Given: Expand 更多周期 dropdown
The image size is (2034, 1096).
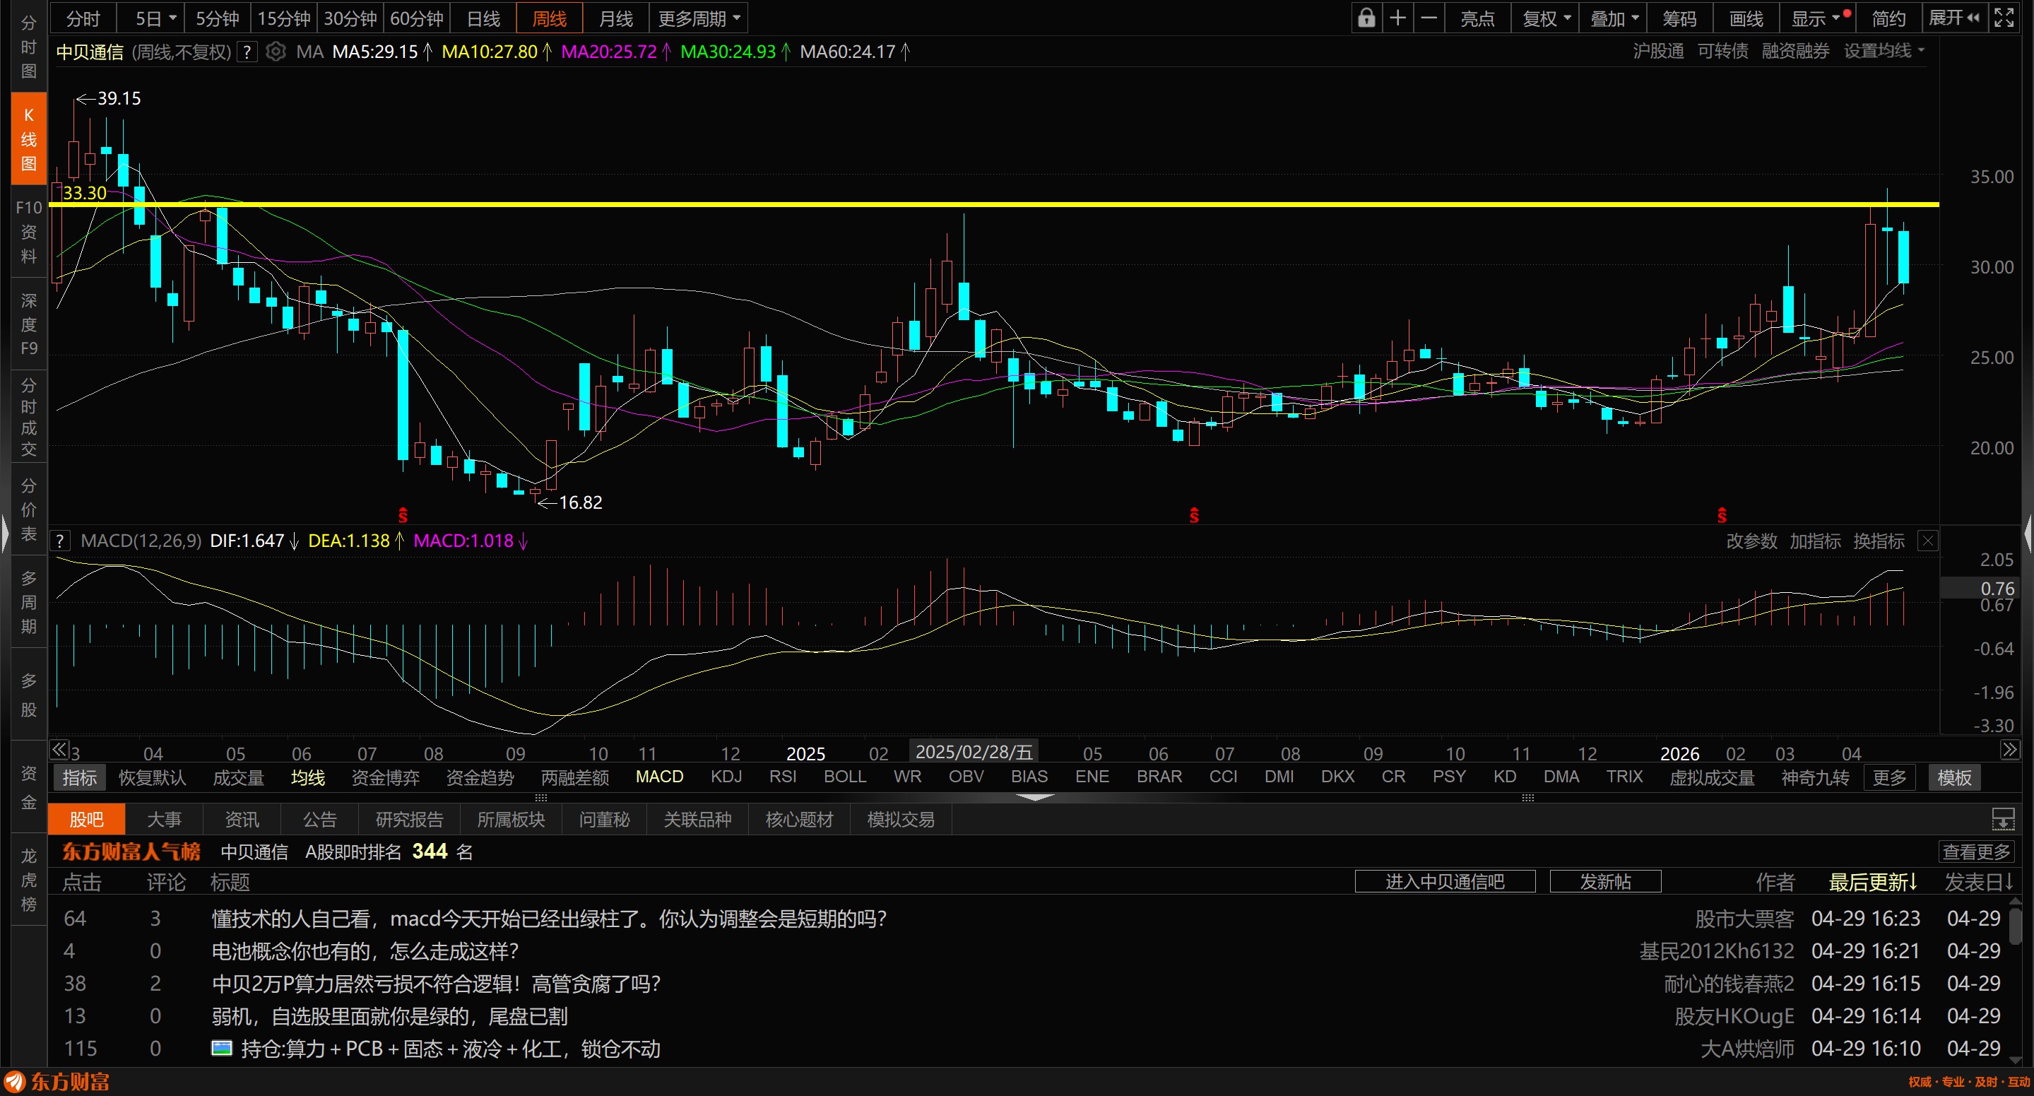Looking at the screenshot, I should [x=699, y=18].
